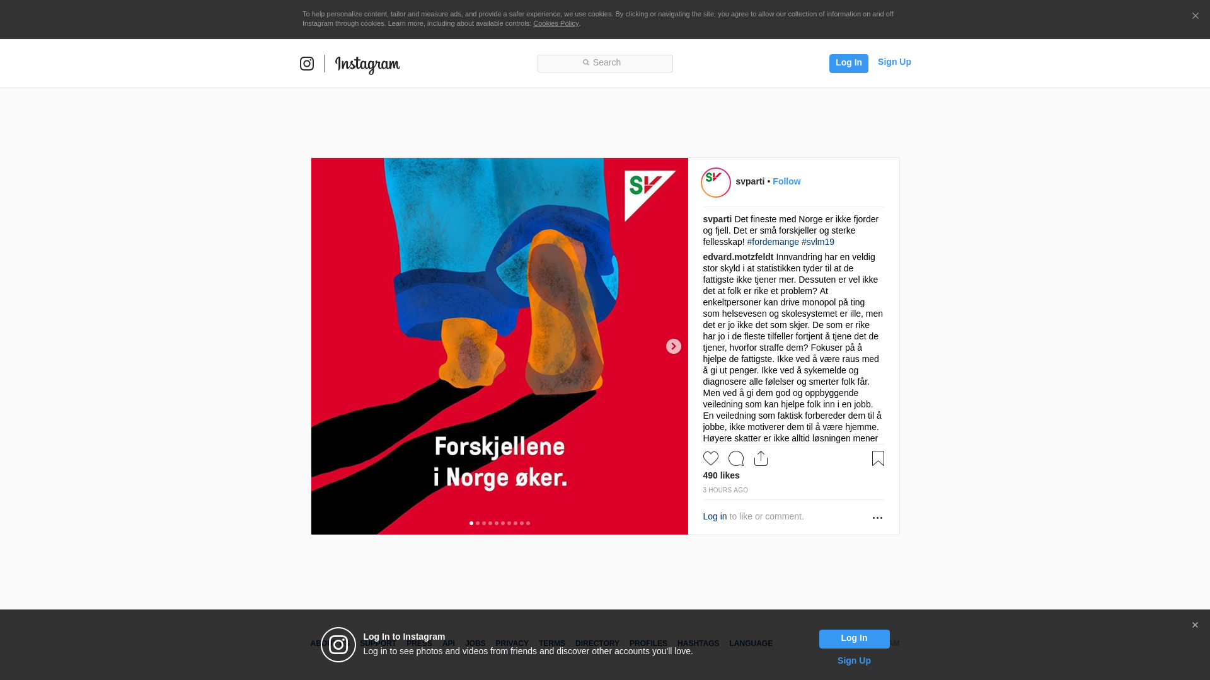The width and height of the screenshot is (1210, 680).
Task: Click the Instagram wordmark logo
Action: pos(367,64)
